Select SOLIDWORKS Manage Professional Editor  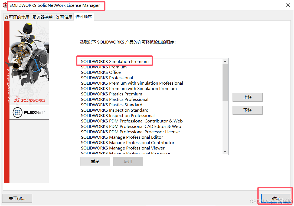tap(151, 137)
